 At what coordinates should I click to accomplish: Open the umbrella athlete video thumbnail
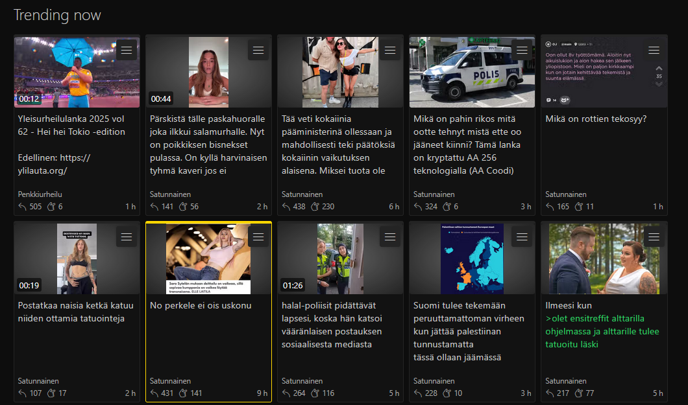tap(77, 72)
